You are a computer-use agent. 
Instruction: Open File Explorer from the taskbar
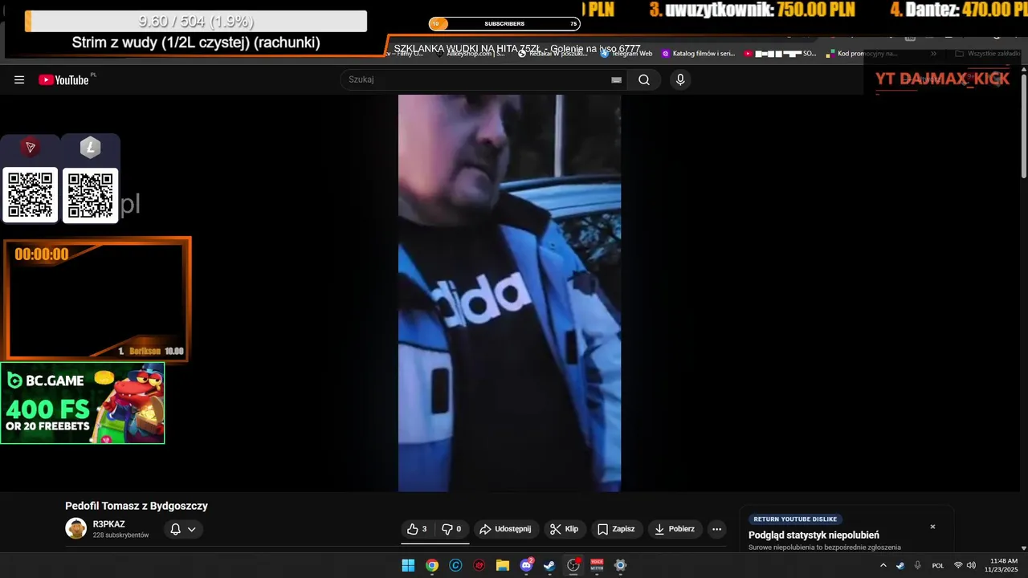[503, 565]
